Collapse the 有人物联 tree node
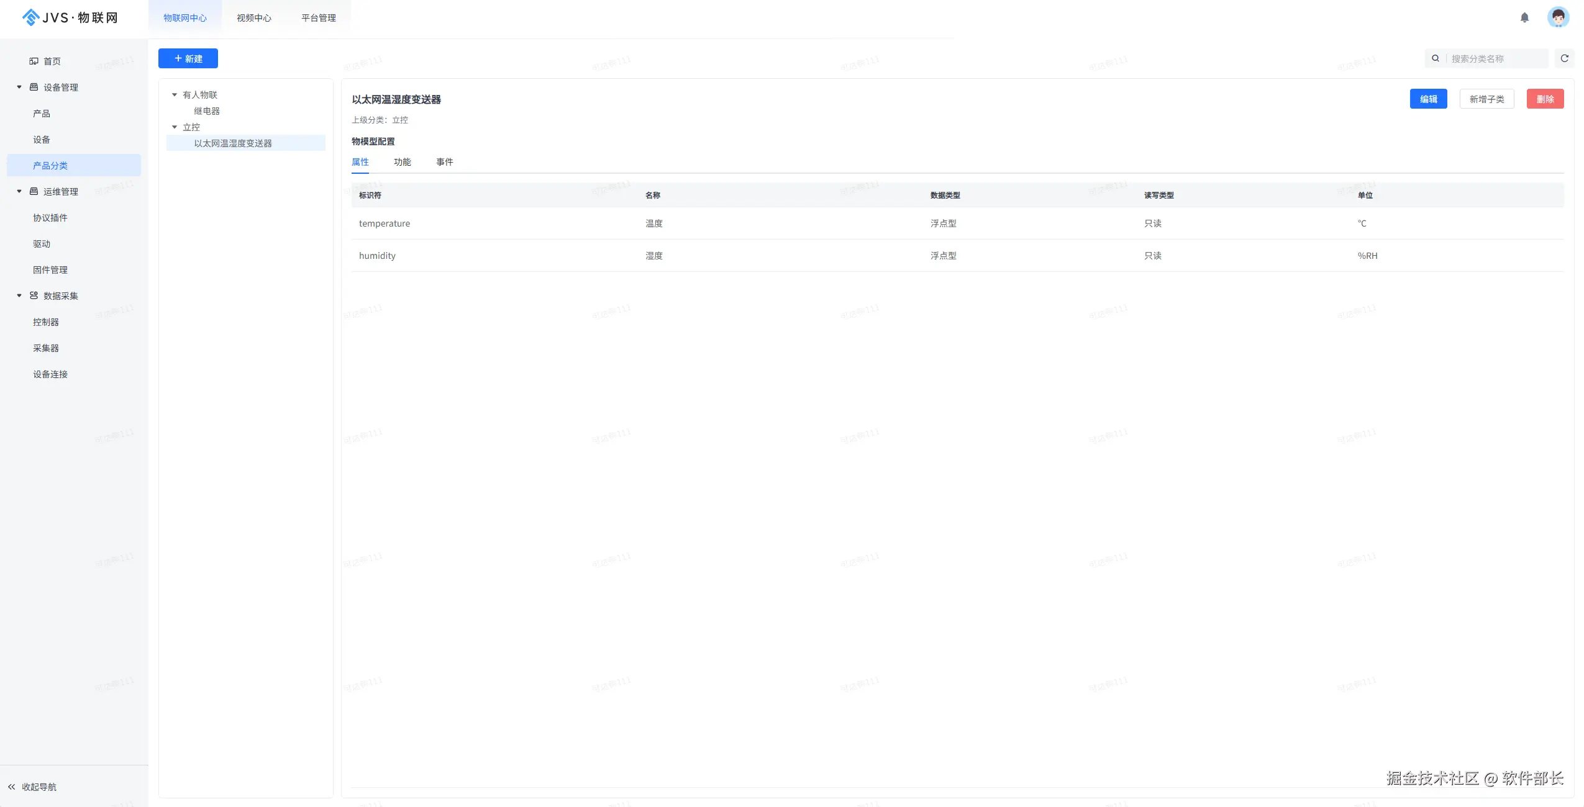This screenshot has width=1584, height=807. pyautogui.click(x=175, y=94)
